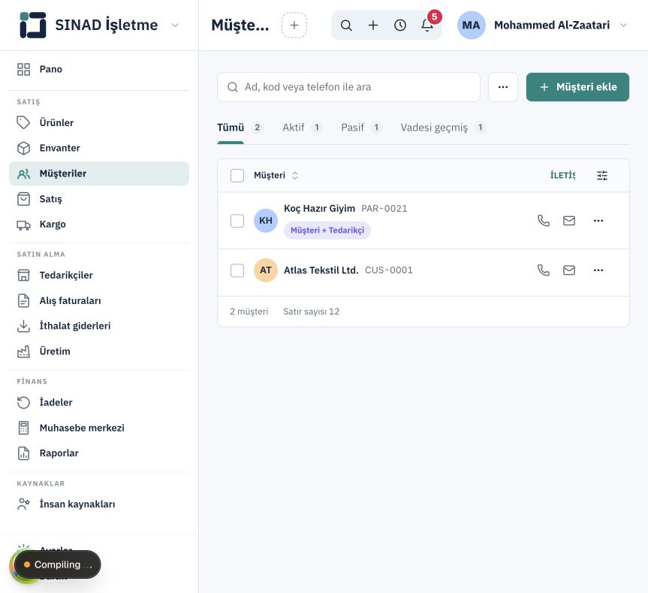648x593 pixels.
Task: Open Tedarikçiler in sidebar
Action: (99, 275)
